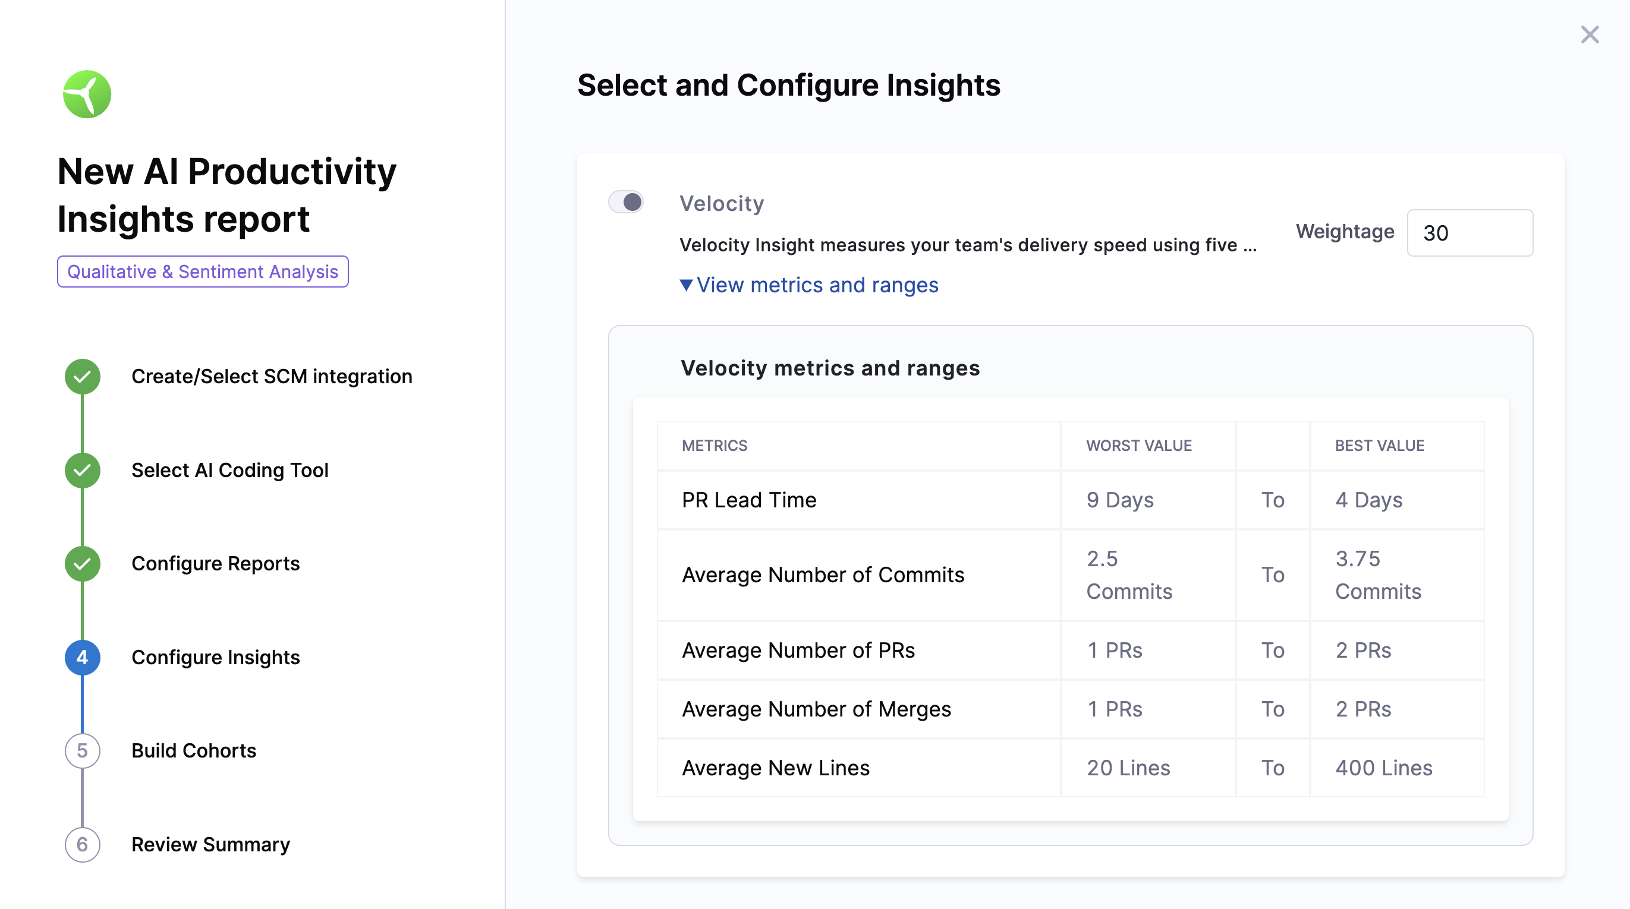
Task: Click the triangle arrow before View metrics
Action: point(686,285)
